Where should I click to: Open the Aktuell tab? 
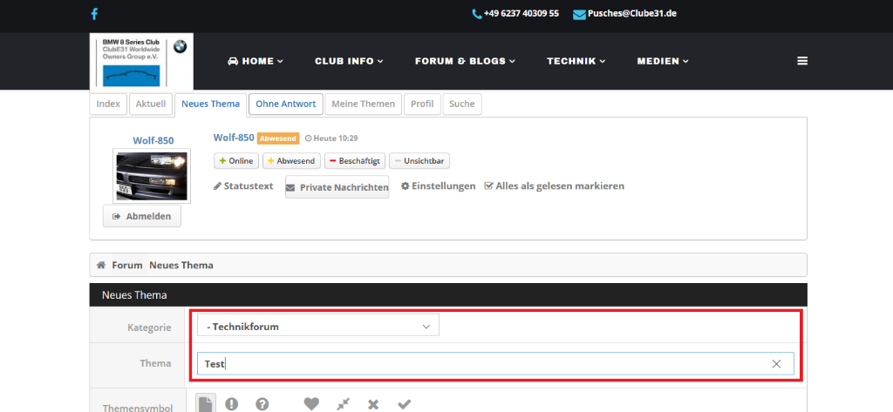click(x=150, y=104)
